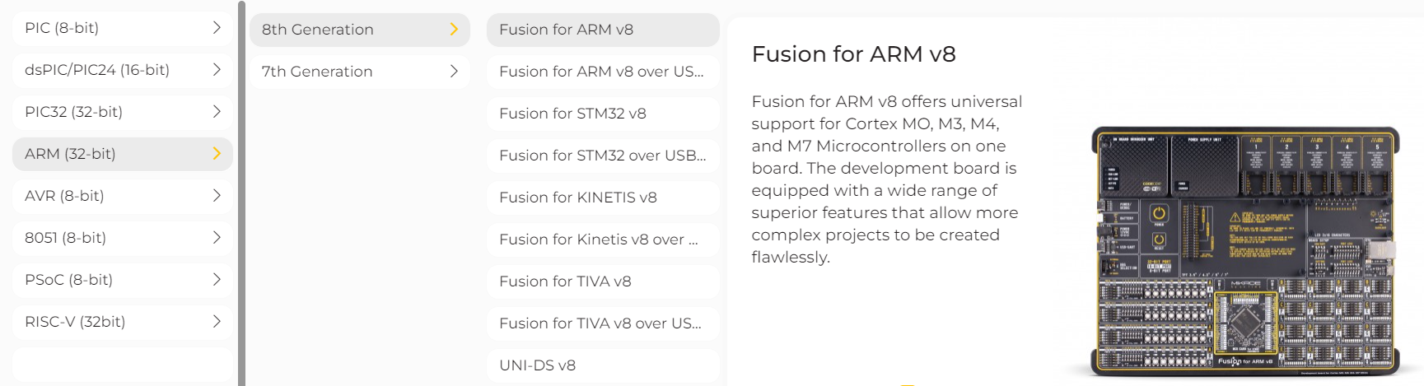Click the Fusion for ARM v8 board image
Screen dimensions: 1424x386
point(1245,251)
